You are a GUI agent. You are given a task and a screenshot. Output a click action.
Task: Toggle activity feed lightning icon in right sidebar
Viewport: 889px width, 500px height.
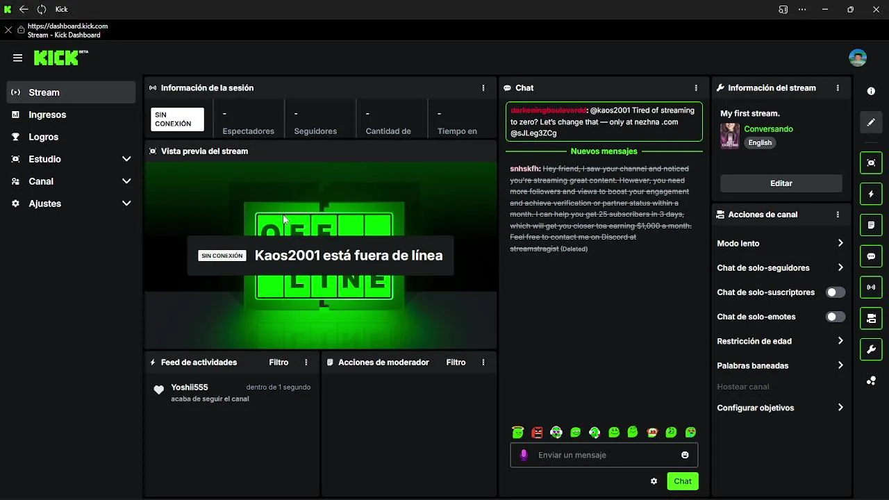click(x=871, y=194)
